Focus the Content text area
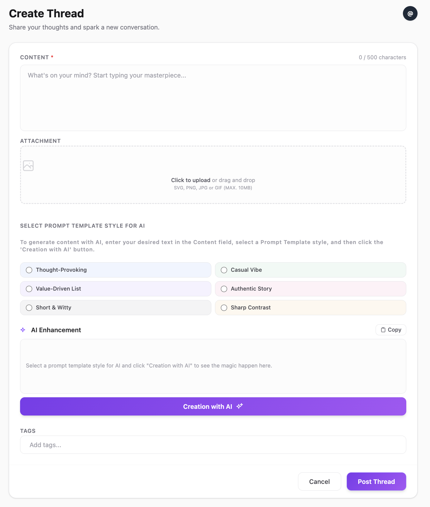The width and height of the screenshot is (430, 507). [x=213, y=98]
